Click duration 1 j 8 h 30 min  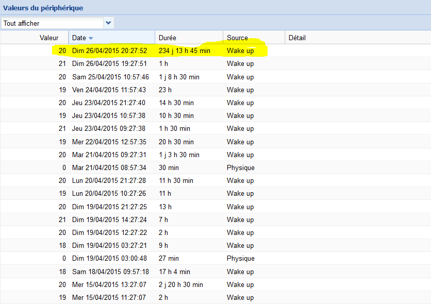click(179, 77)
